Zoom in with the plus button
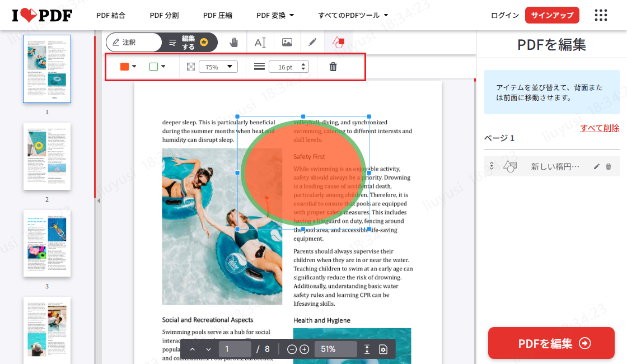 point(305,349)
